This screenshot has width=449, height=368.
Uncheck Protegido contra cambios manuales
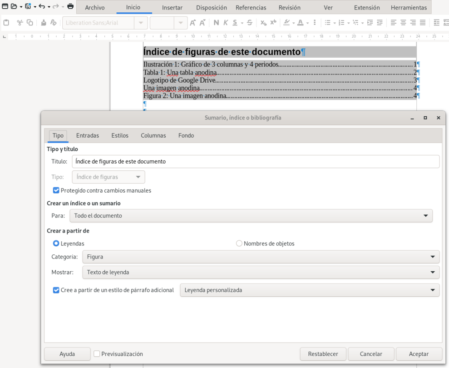56,190
